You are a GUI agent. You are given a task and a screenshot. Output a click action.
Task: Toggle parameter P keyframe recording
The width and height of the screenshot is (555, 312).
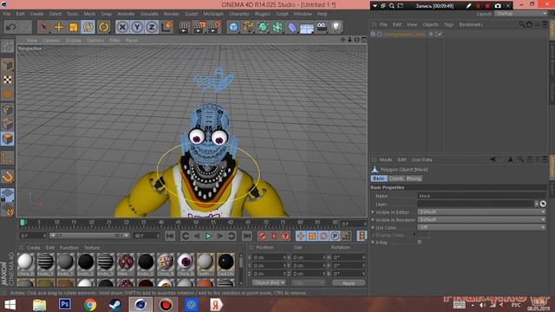click(335, 236)
